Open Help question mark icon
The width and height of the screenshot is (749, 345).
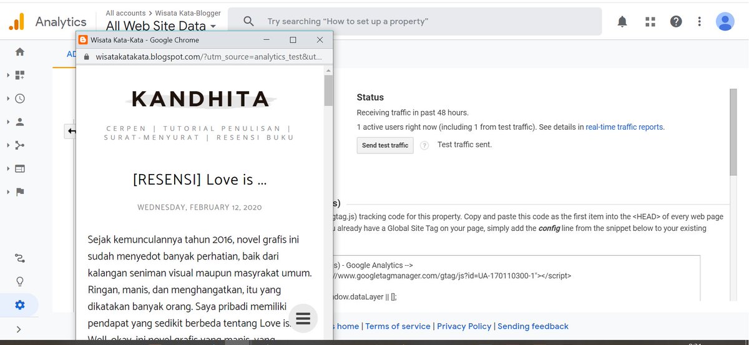[x=676, y=22]
